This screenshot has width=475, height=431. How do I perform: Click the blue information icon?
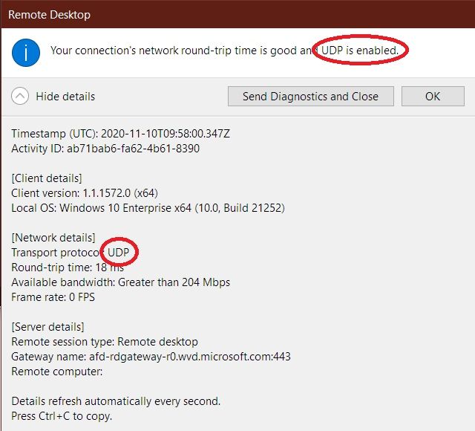(x=26, y=53)
